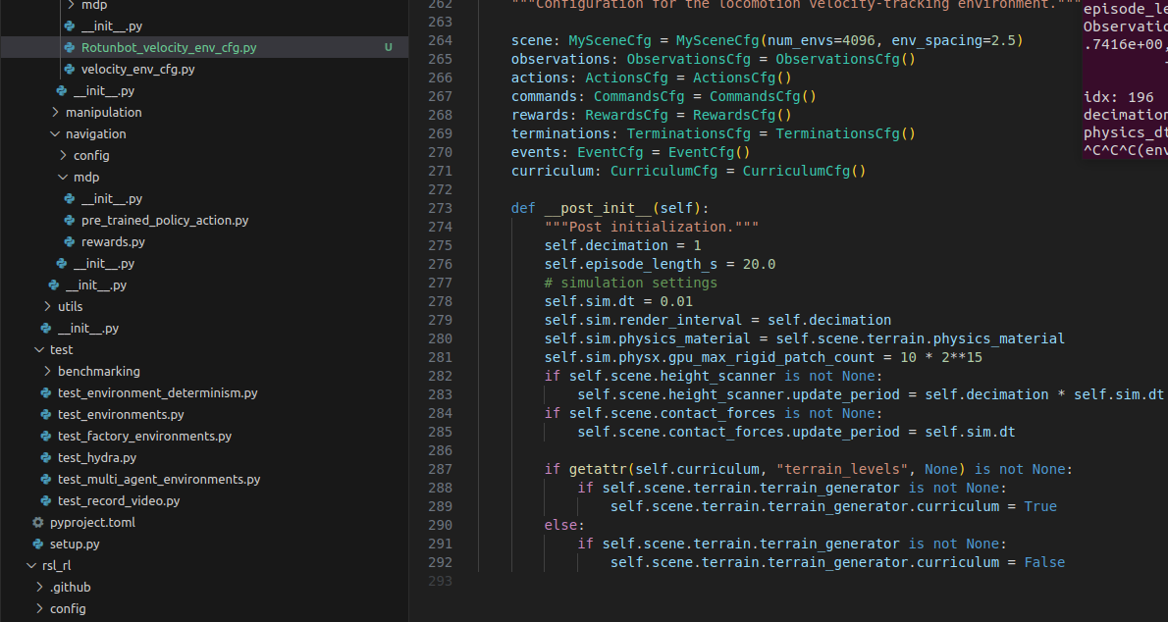The image size is (1168, 622).
Task: Open test_hydra.py file
Action: click(x=97, y=457)
